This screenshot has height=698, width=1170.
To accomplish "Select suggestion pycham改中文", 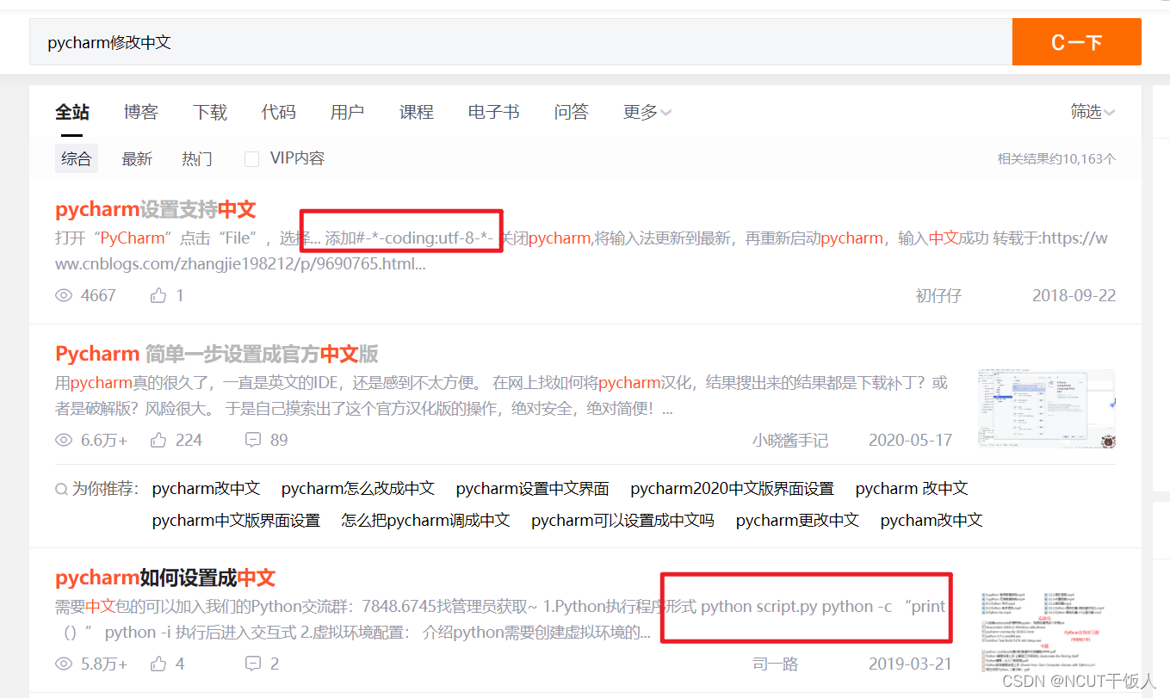I will (x=932, y=521).
